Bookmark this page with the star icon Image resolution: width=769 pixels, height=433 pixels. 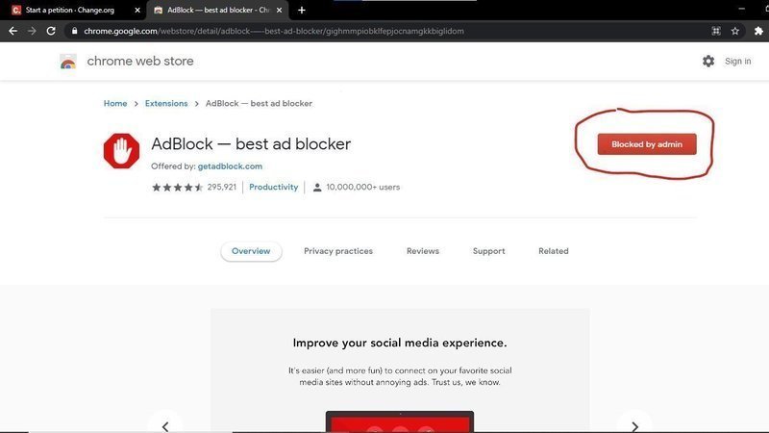click(x=735, y=31)
